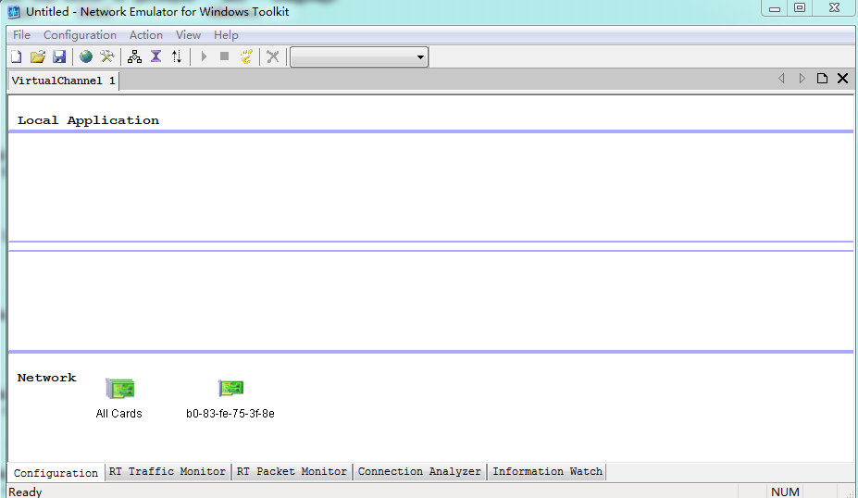Close the Network Emulator window

point(834,8)
